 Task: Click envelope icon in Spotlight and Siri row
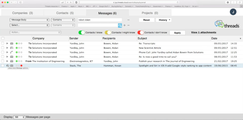click(12, 66)
